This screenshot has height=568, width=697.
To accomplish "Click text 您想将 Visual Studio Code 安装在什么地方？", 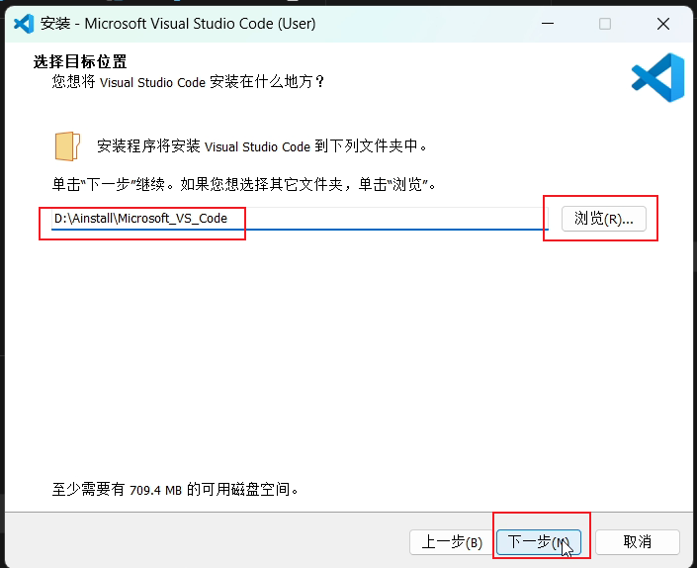I will (x=188, y=82).
